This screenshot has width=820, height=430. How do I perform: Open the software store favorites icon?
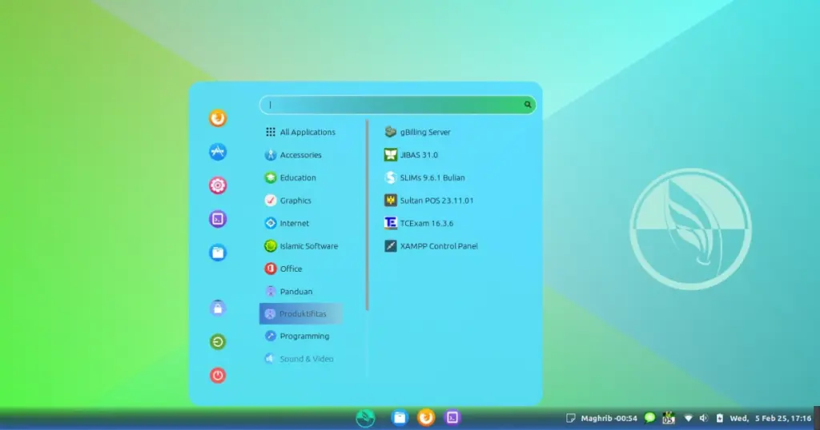(x=218, y=152)
